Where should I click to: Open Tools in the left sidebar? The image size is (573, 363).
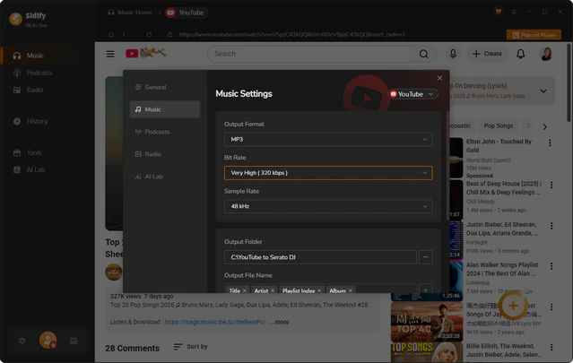click(33, 152)
